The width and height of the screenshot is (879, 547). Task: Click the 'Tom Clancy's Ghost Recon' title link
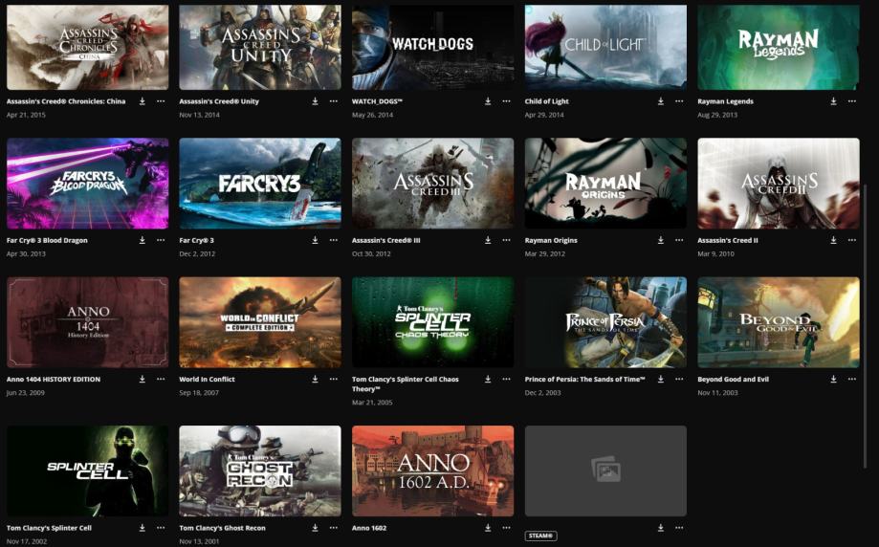point(223,527)
